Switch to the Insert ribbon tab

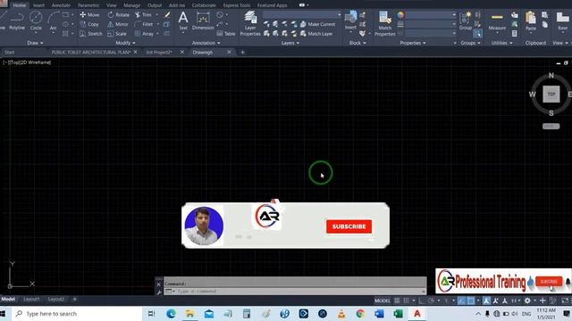coord(38,5)
